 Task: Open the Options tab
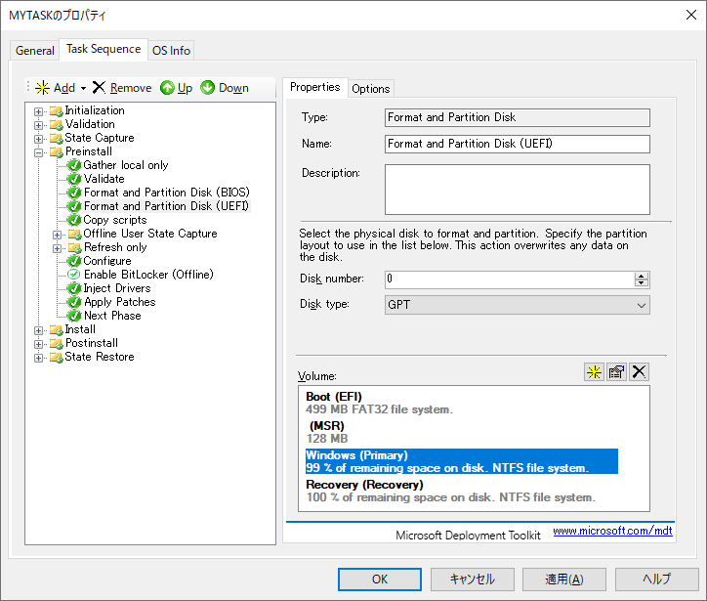click(371, 88)
